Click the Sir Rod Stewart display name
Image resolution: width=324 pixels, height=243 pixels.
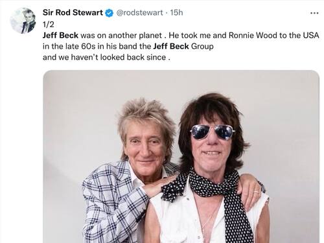coord(73,12)
